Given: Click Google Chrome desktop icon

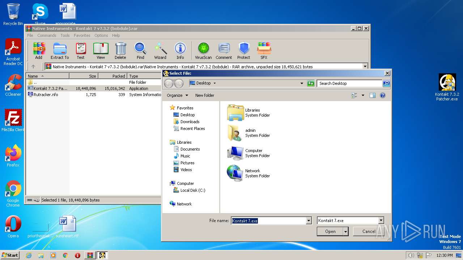Looking at the screenshot, I should tap(13, 194).
